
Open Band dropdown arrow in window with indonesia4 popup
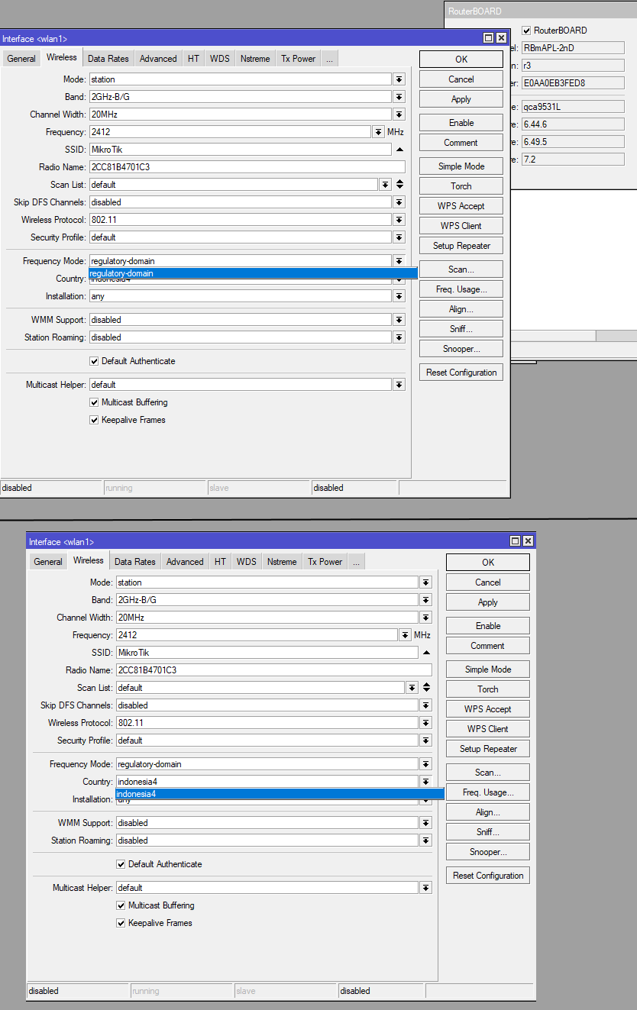pos(425,600)
